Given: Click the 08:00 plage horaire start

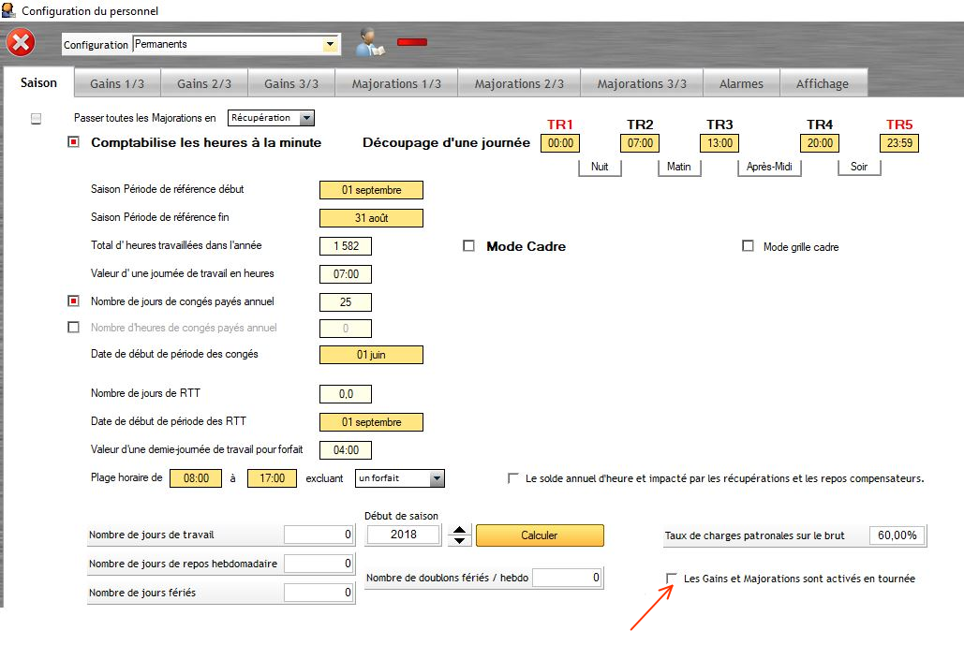Looking at the screenshot, I should (196, 478).
